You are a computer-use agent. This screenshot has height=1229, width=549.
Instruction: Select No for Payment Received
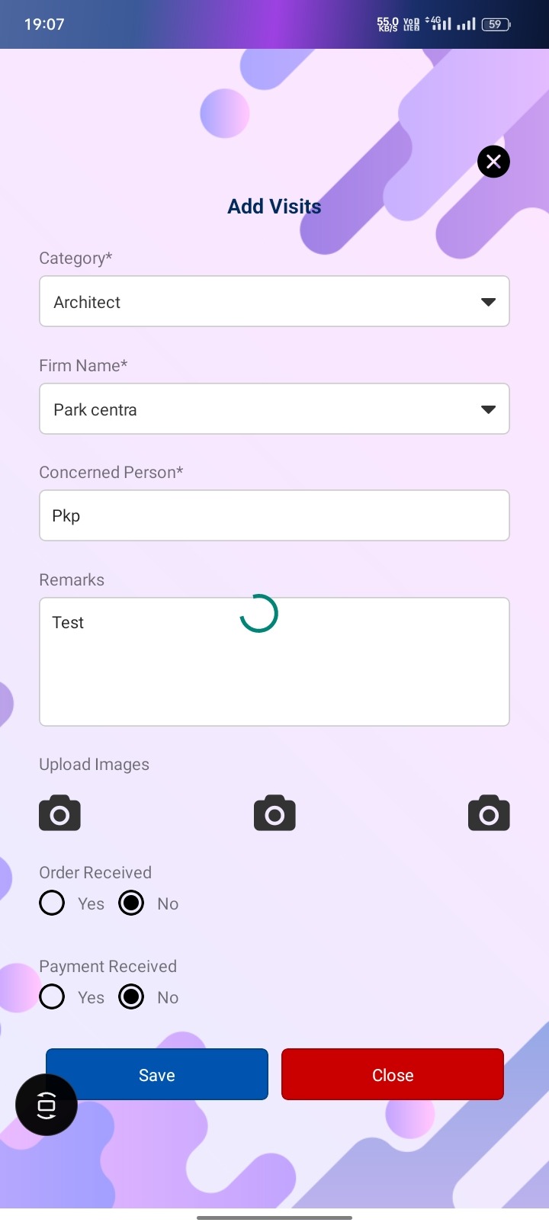click(x=131, y=997)
